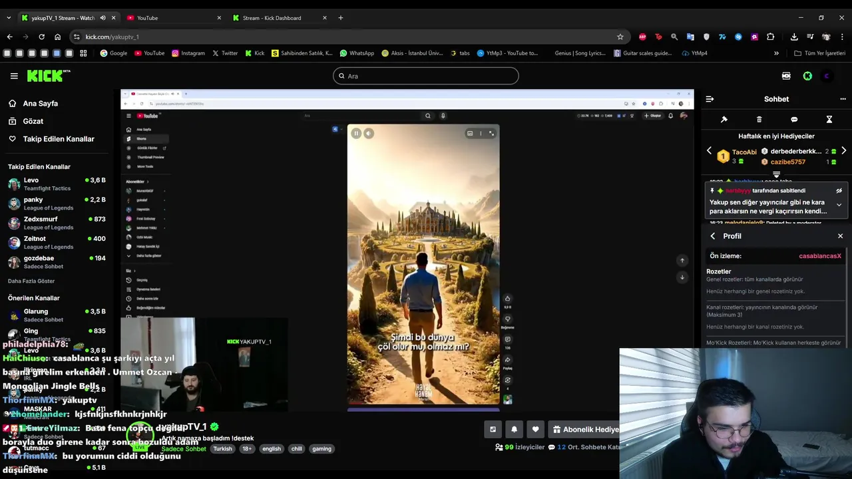The image size is (852, 479).
Task: Open Zedxsmurf channel in the sidebar
Action: (x=57, y=223)
